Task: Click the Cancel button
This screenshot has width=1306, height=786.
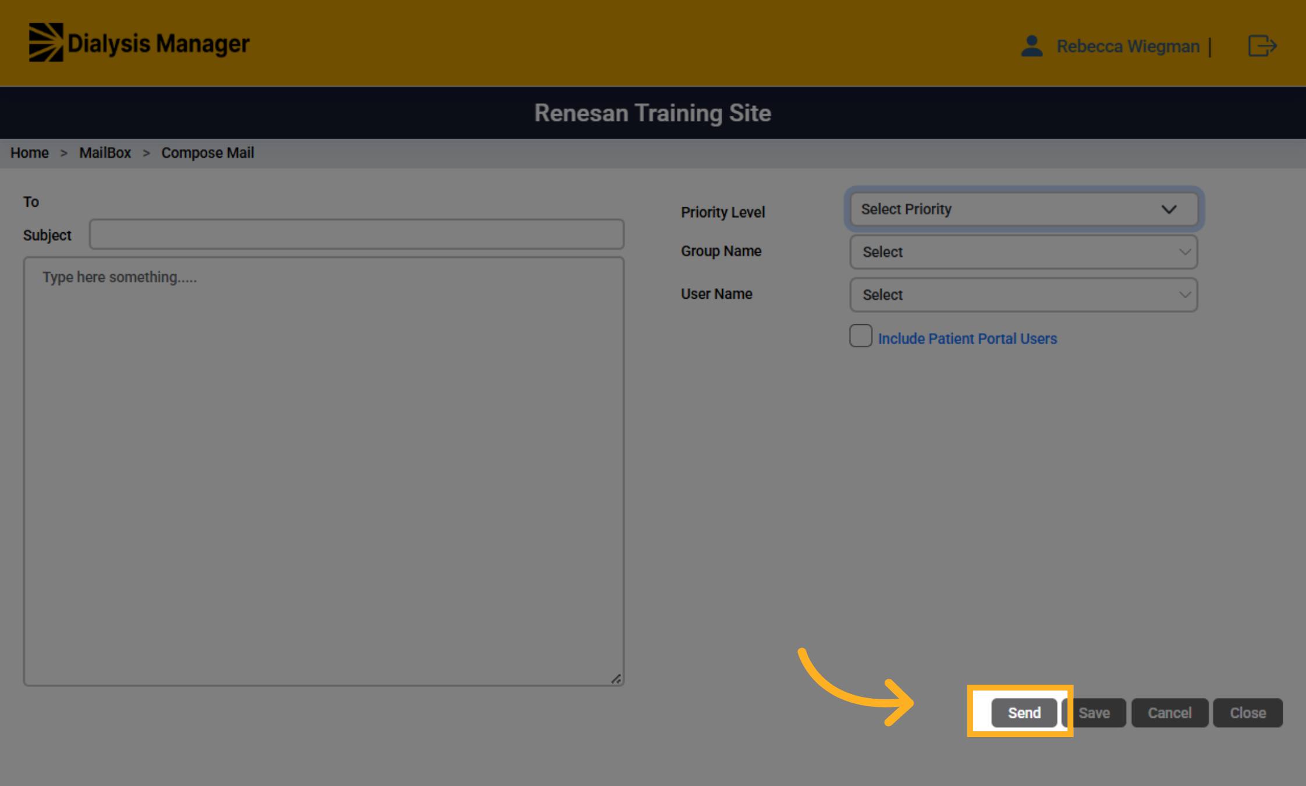Action: 1169,713
